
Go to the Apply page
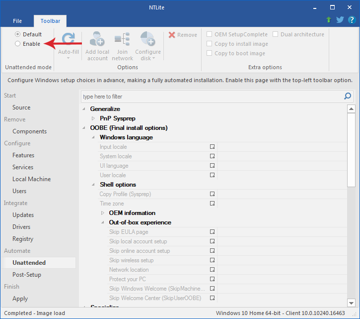pyautogui.click(x=20, y=299)
